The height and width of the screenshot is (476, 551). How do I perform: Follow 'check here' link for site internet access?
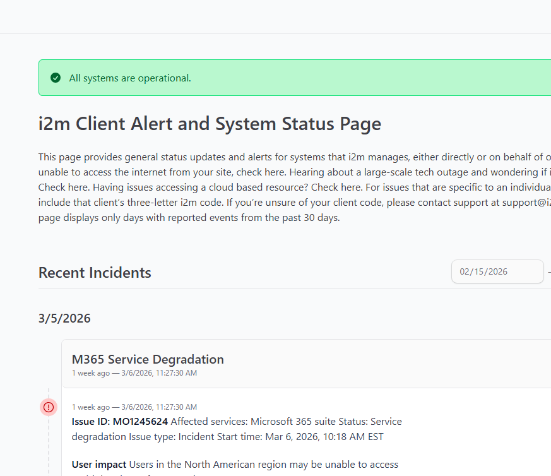pos(259,172)
